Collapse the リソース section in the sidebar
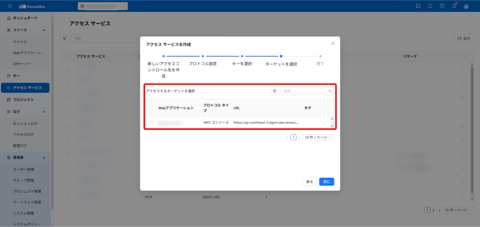Viewport: 480px width, 227px height. pyautogui.click(x=44, y=30)
